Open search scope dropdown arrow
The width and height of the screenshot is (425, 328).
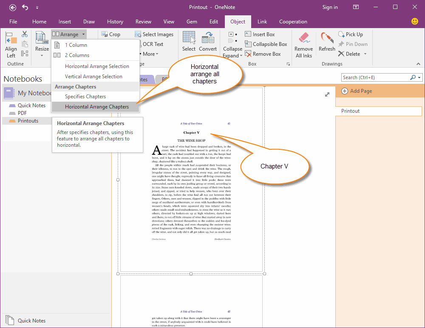[419, 77]
